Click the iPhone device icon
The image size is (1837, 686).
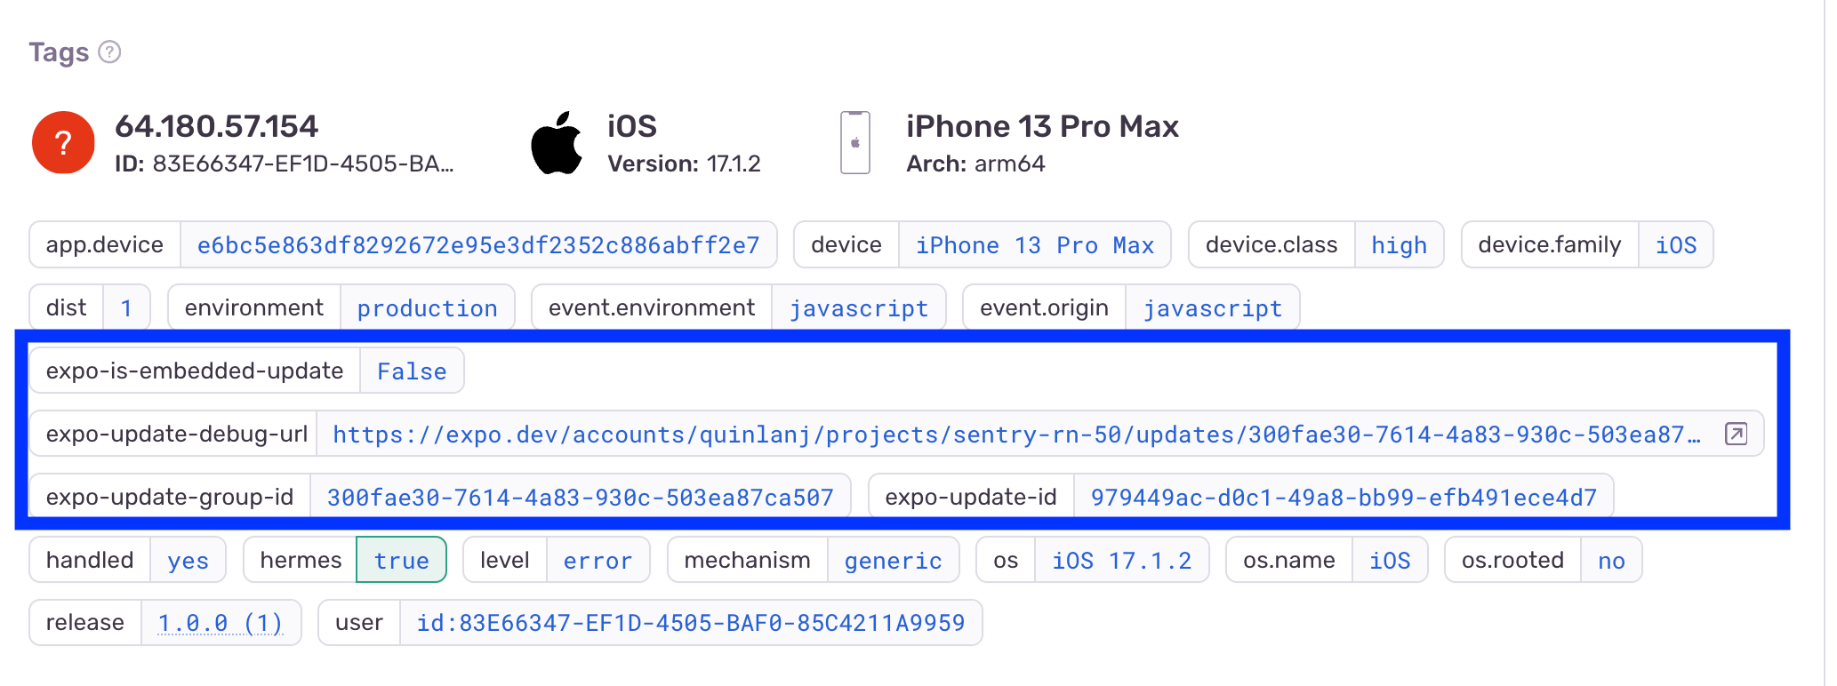coord(854,142)
